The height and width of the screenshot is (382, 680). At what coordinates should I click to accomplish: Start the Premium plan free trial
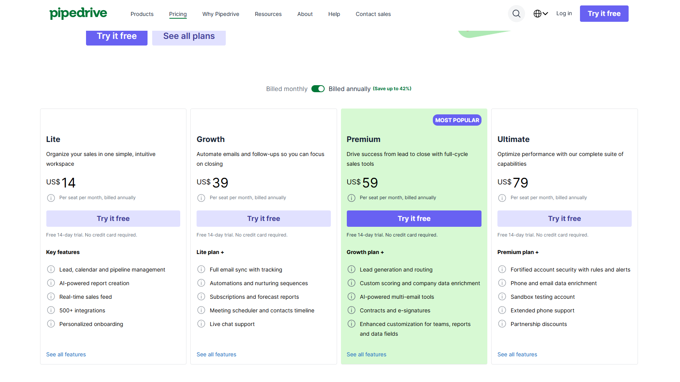[414, 219]
